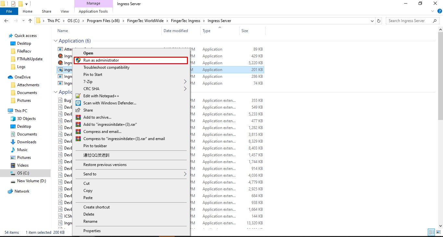
Task: Expand the Send to submenu
Action: click(x=185, y=174)
